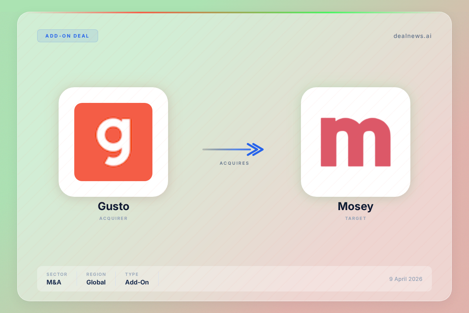Click the REGION heading in the footer
This screenshot has width=469, height=313.
click(96, 274)
